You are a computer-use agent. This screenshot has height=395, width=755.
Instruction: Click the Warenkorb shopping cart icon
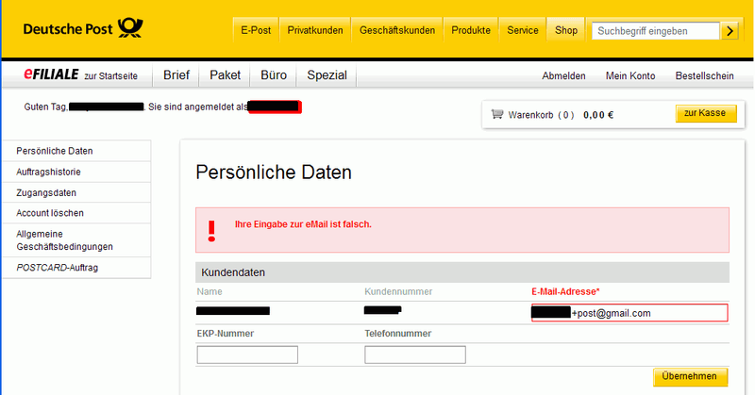click(497, 114)
